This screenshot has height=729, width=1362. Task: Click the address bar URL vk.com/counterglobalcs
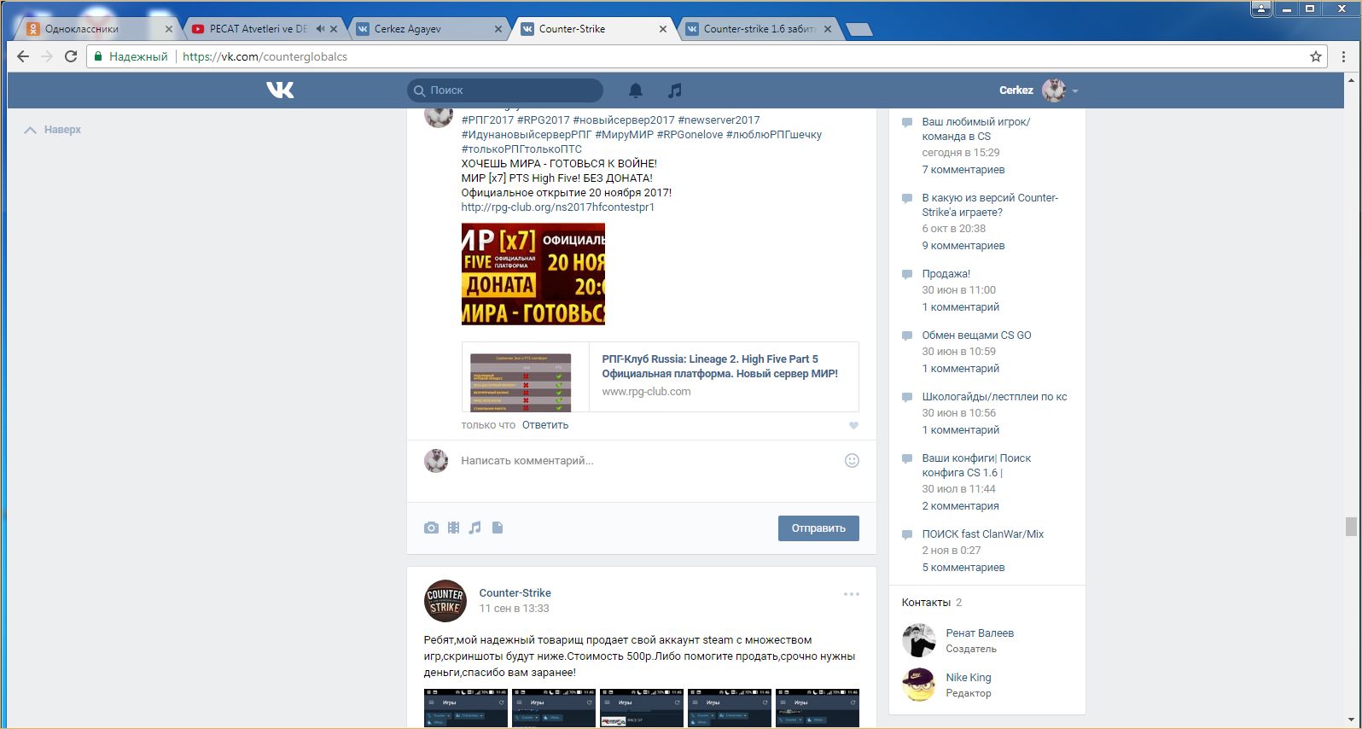click(x=265, y=56)
